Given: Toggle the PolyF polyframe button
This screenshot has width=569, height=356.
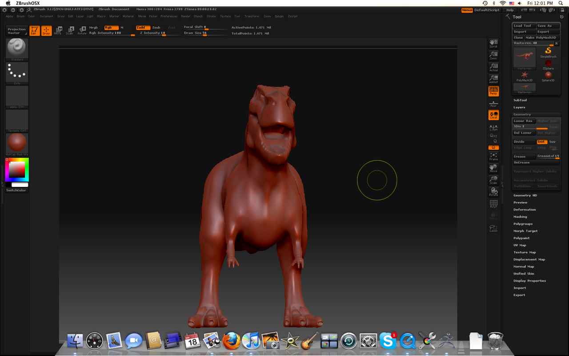Looking at the screenshot, I should pyautogui.click(x=493, y=204).
